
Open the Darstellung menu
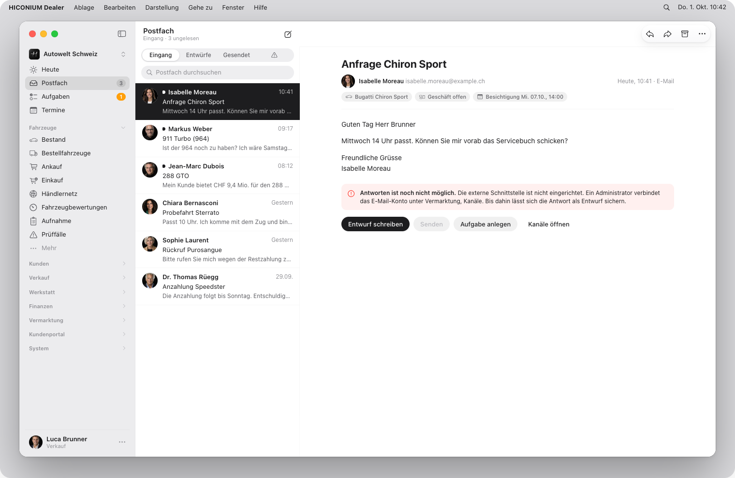click(162, 7)
